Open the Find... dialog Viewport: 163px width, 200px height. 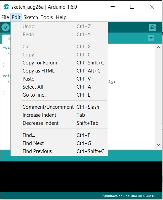[x=59, y=135]
